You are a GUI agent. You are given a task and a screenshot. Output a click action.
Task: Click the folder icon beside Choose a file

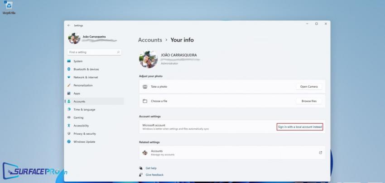point(145,101)
